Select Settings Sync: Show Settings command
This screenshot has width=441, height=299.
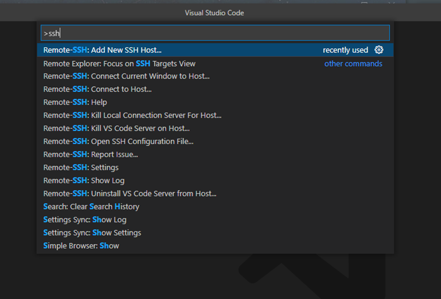coord(215,233)
